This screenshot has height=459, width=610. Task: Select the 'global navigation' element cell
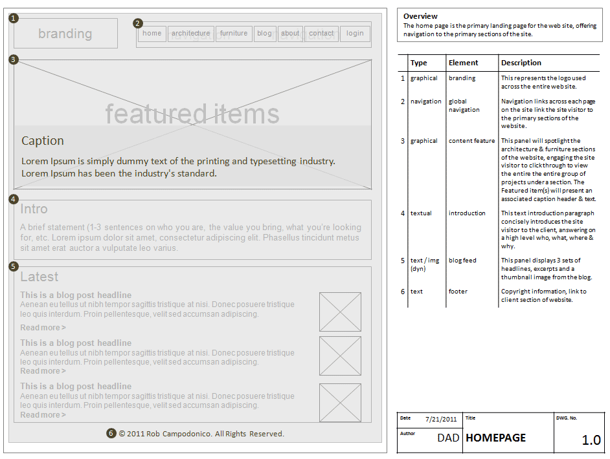pos(464,105)
